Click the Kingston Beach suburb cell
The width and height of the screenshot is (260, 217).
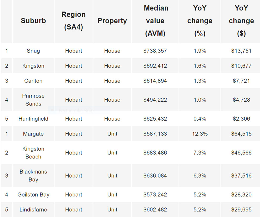[33, 153]
